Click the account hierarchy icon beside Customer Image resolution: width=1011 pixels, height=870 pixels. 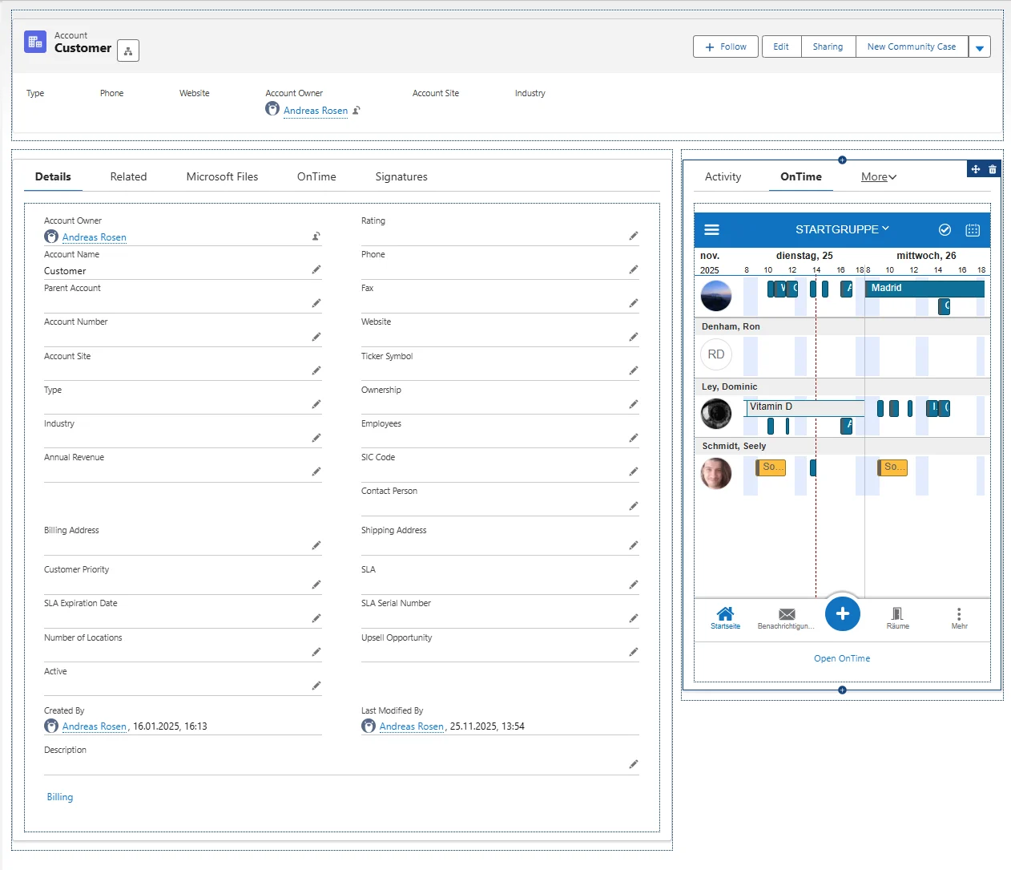click(x=128, y=51)
